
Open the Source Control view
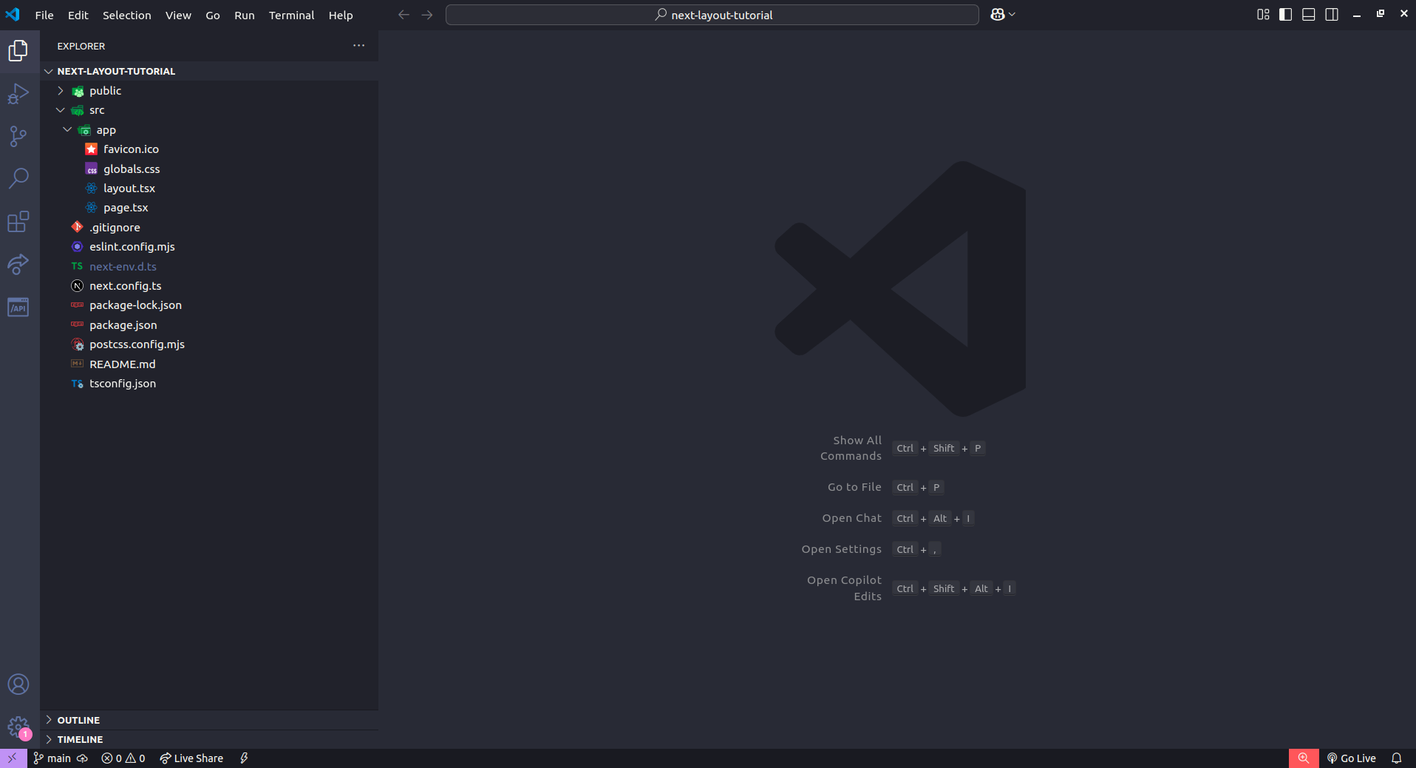click(x=18, y=136)
